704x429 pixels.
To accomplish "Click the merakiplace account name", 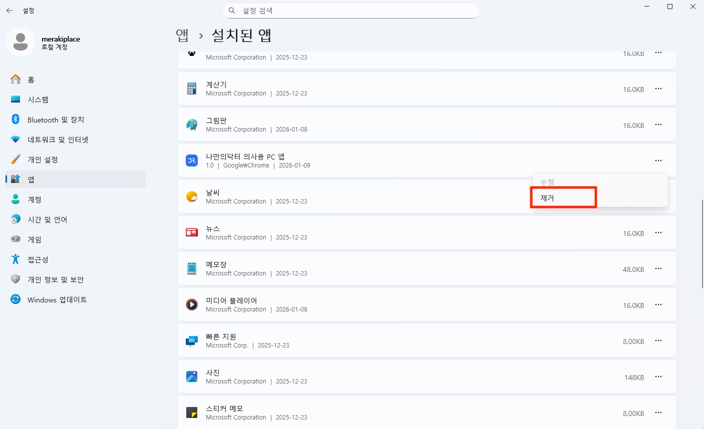I will pos(61,39).
